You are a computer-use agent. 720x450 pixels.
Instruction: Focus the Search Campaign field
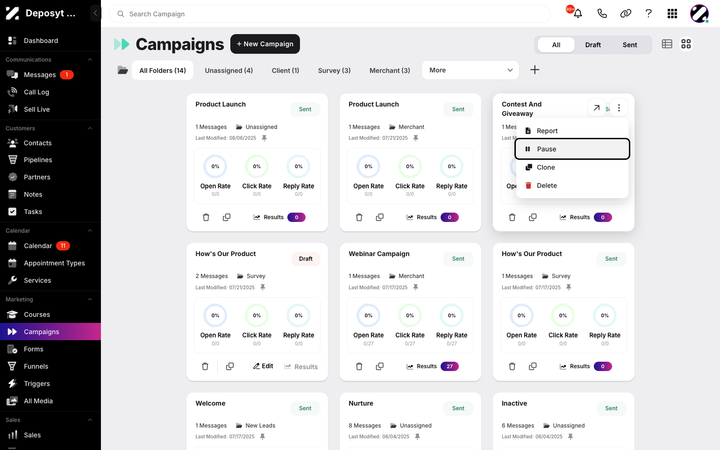[x=329, y=14]
